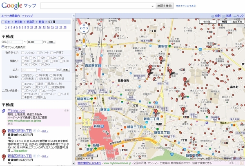Go to results page 2
Image resolution: width=245 pixels, height=166 pixels.
click(9, 27)
